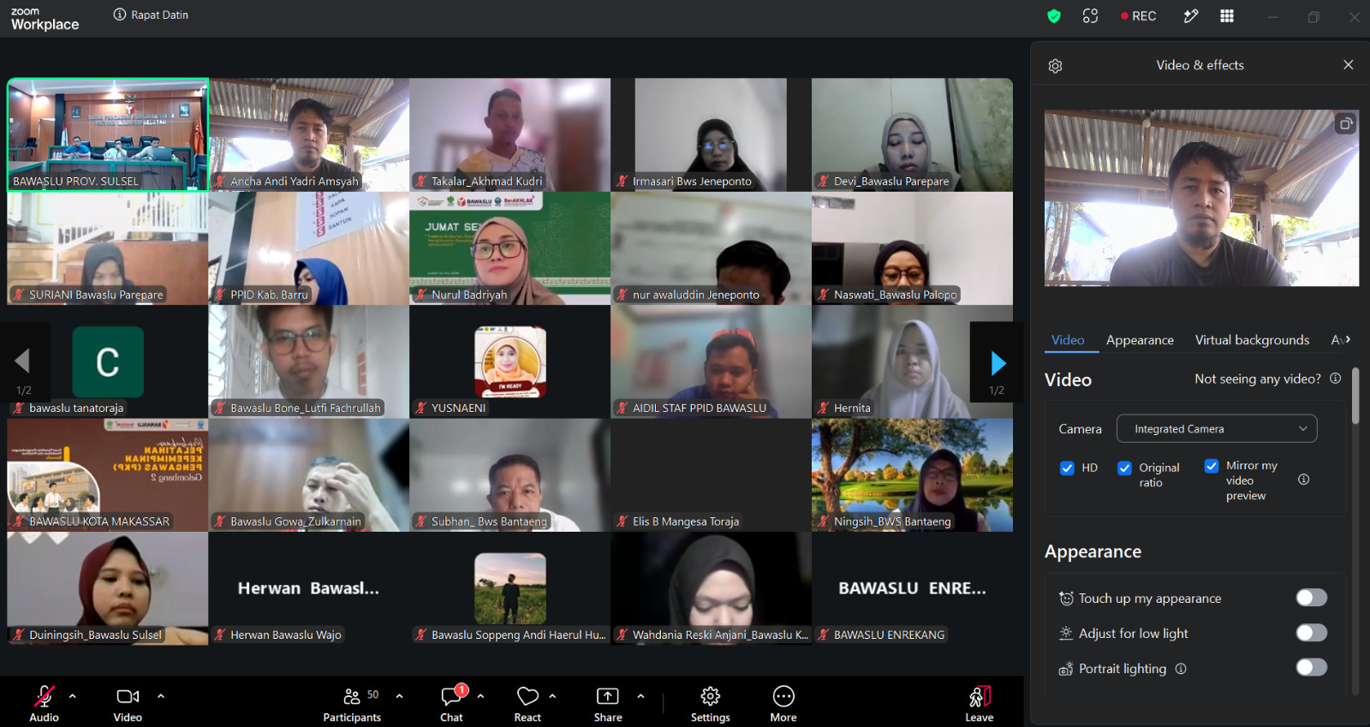Screen dimensions: 1370x727
Task: Uncheck Mirror my video preview
Action: (x=1212, y=466)
